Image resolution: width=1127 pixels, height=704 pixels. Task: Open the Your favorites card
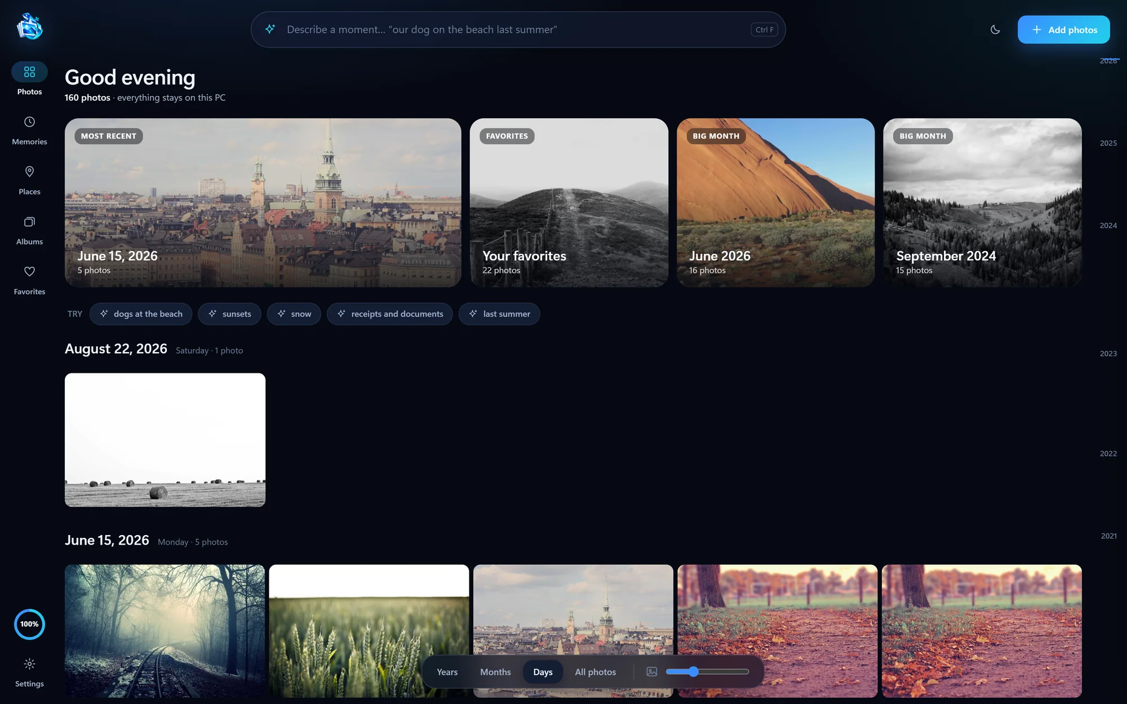pos(569,203)
